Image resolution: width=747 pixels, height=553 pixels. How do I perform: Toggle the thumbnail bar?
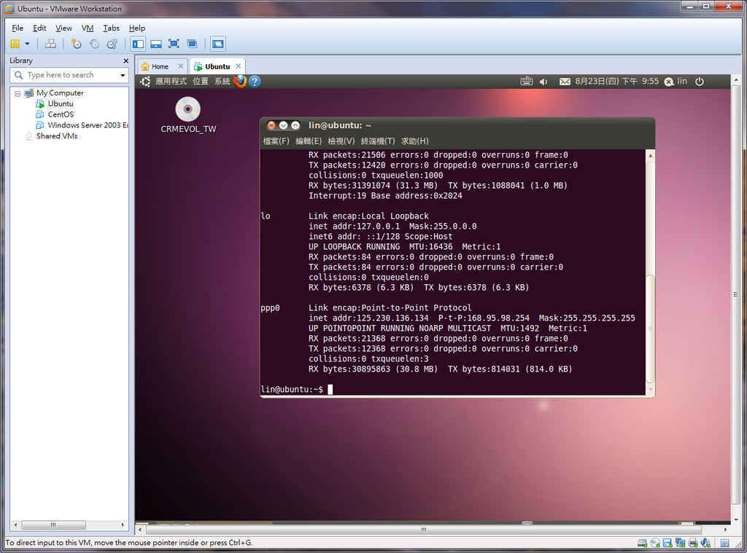(156, 44)
